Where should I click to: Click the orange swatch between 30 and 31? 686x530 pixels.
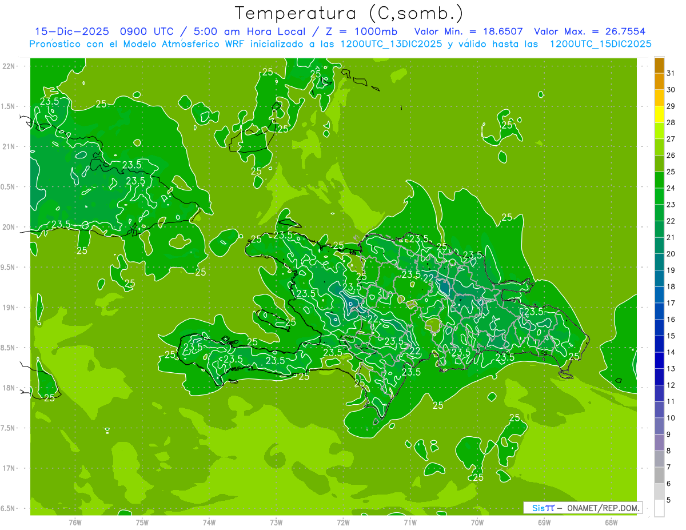[659, 82]
